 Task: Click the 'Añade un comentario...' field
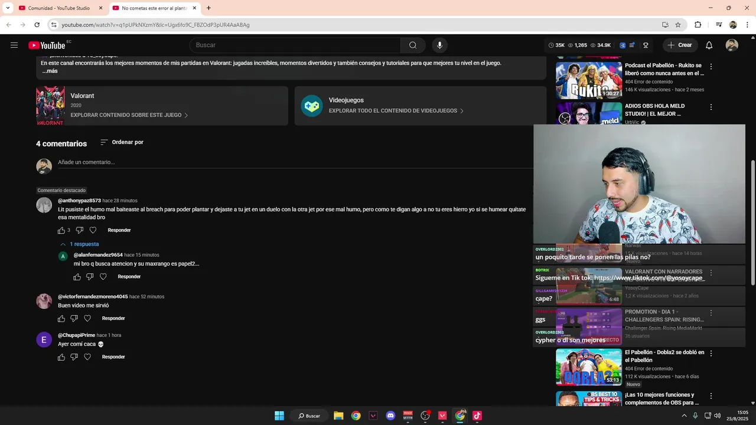[295, 162]
